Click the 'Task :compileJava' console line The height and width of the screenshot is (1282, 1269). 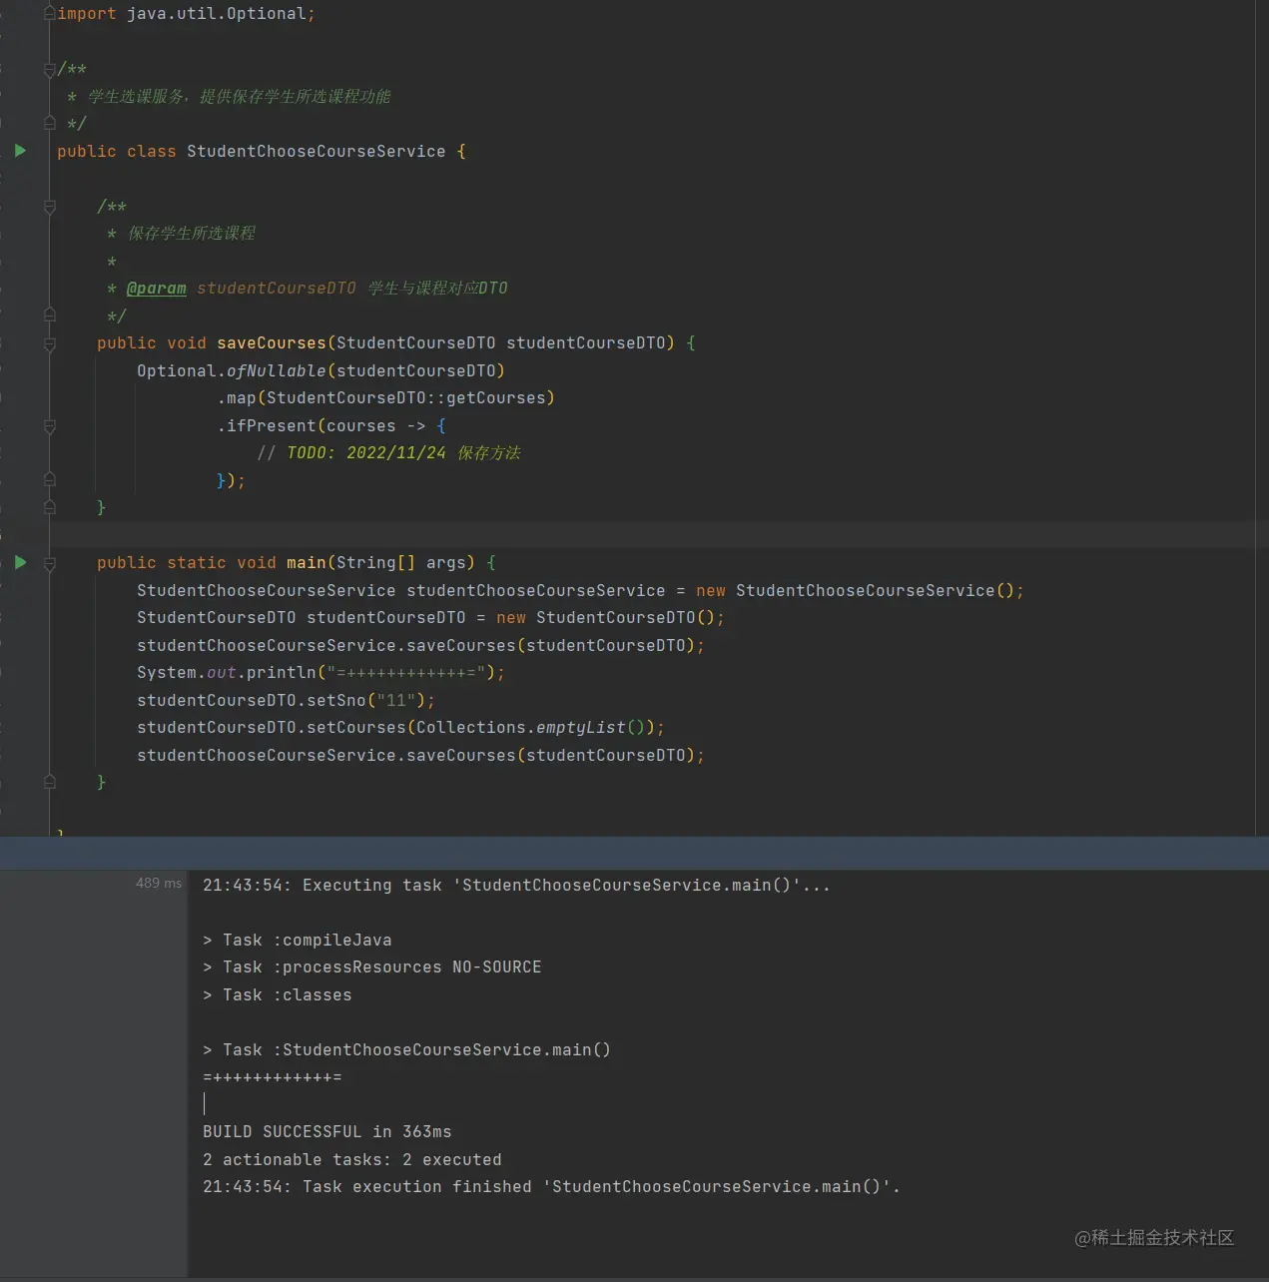click(297, 941)
